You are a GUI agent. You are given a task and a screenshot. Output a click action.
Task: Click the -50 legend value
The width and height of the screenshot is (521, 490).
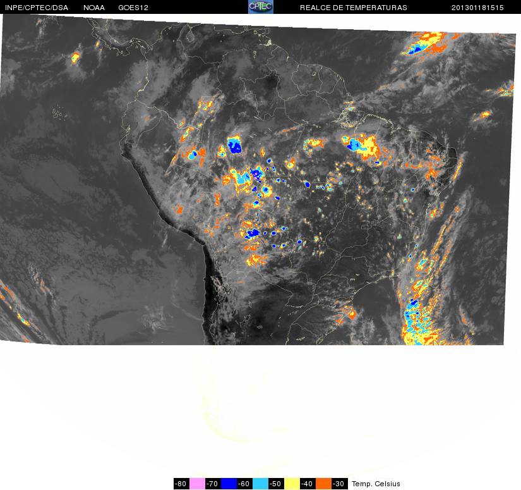(276, 484)
